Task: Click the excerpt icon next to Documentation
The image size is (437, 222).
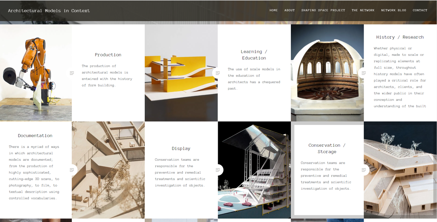Action: click(x=72, y=170)
